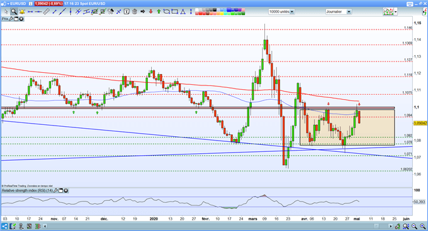Click the share icon in bottom bar
Screen dimensions: 428x231
[4, 226]
